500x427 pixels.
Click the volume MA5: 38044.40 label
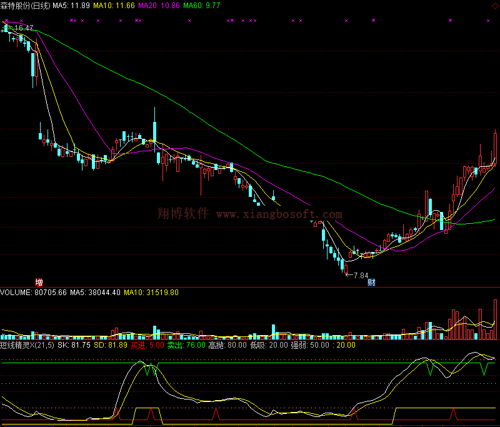tap(96, 293)
